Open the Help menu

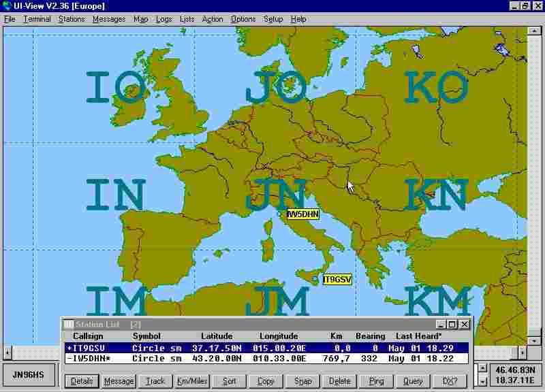coord(298,19)
